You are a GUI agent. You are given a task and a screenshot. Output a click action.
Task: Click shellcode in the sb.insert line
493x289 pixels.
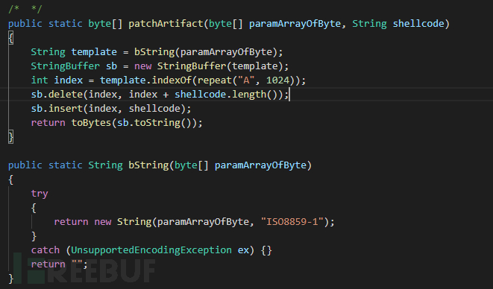154,109
